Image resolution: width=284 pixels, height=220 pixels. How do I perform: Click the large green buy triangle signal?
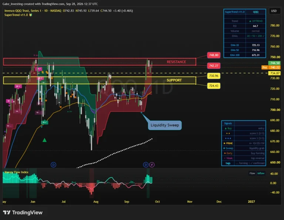click(44, 140)
